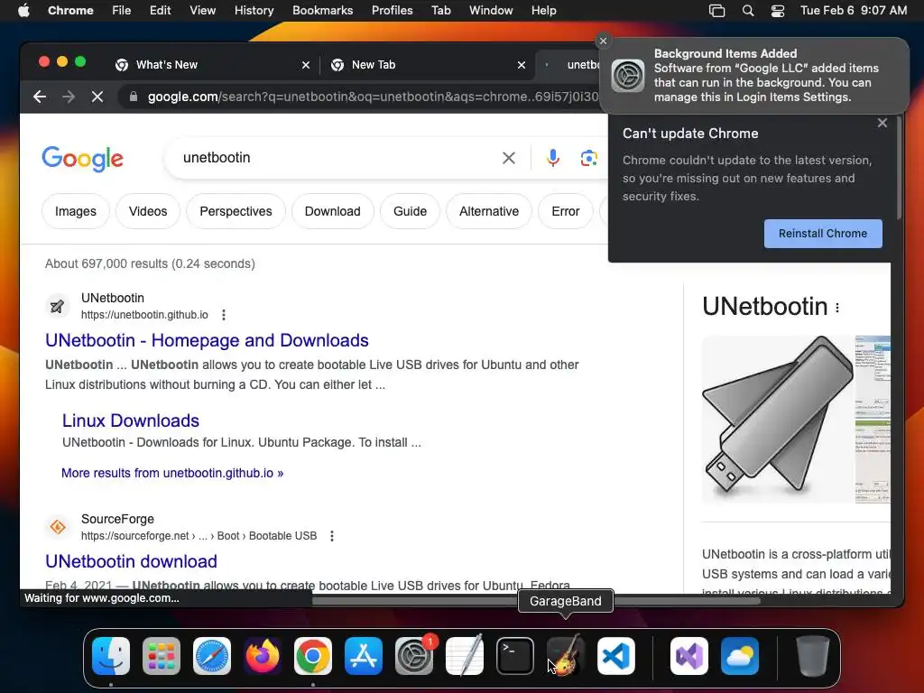Open the UNetbootin download SourceForge link
This screenshot has width=924, height=693.
[132, 561]
